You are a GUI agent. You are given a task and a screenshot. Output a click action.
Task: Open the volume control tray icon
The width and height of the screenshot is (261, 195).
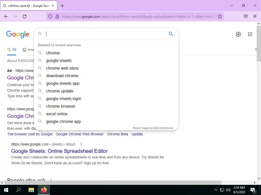click(228, 190)
